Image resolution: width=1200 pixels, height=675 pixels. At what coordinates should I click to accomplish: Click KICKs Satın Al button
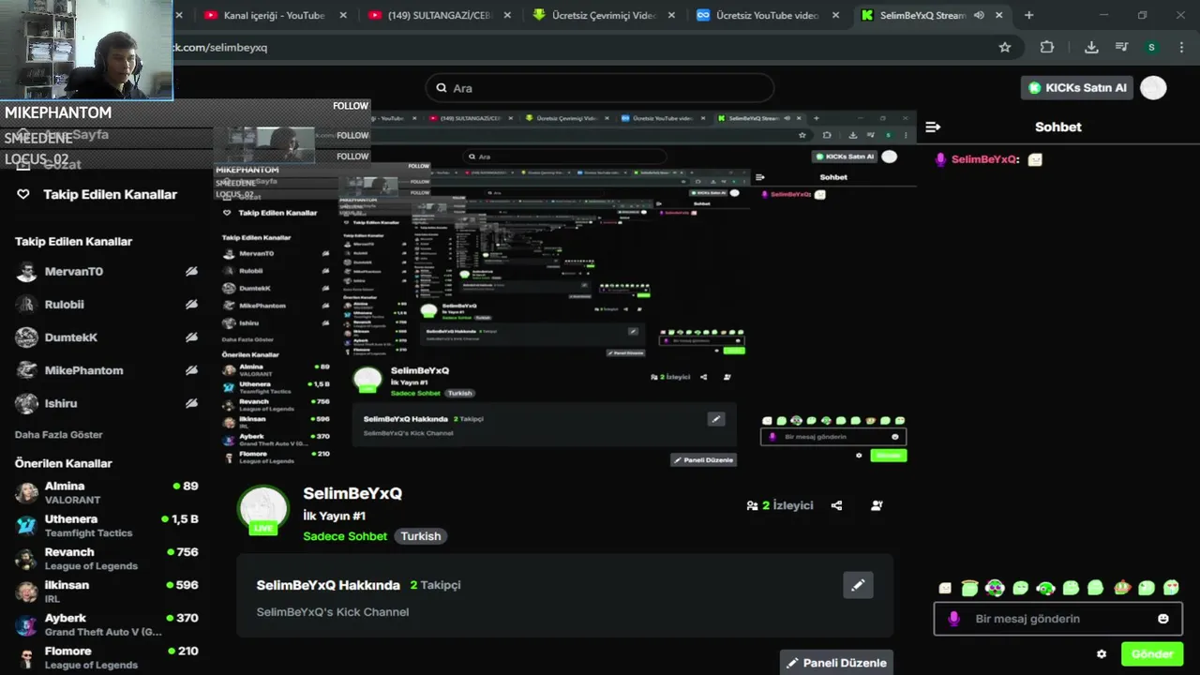click(x=1077, y=88)
